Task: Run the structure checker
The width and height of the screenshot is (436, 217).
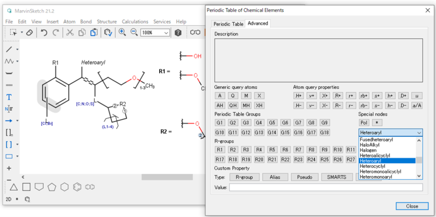Action: pos(108,33)
